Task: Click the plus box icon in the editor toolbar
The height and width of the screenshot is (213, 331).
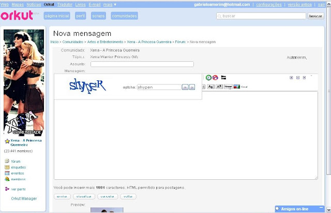Action: point(291,78)
